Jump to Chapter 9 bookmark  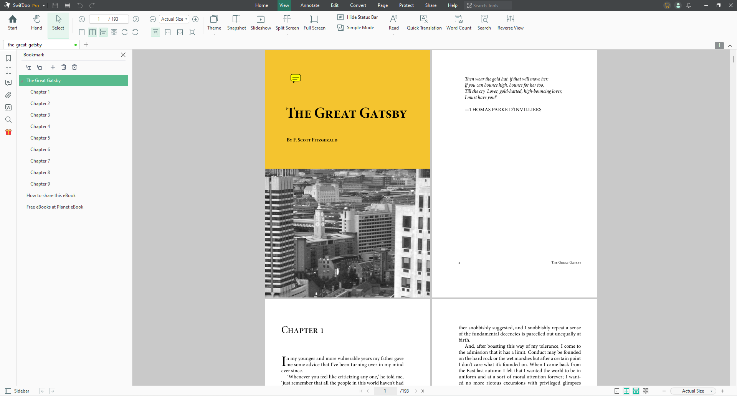(40, 184)
